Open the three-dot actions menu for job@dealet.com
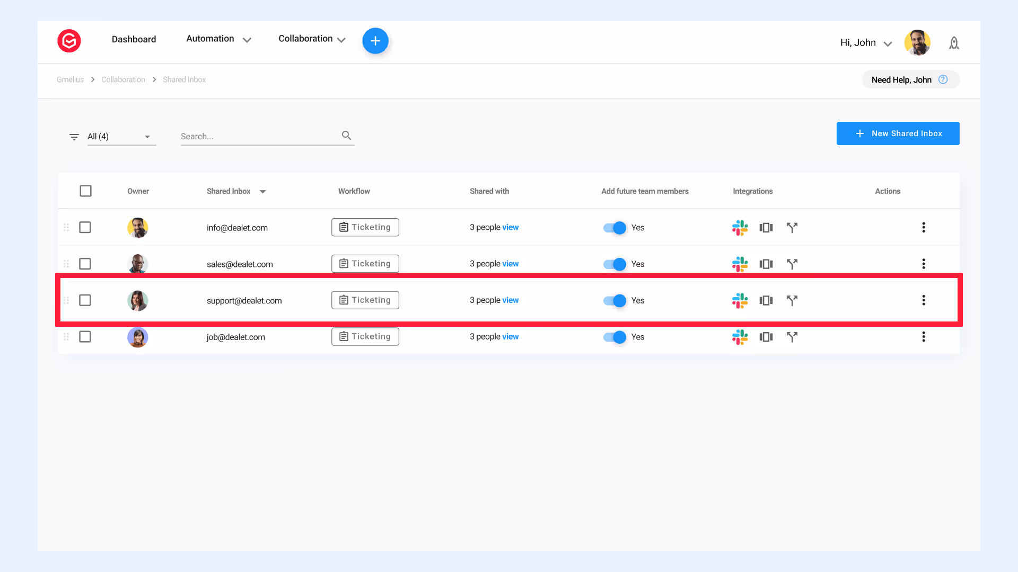This screenshot has height=572, width=1018. tap(923, 337)
